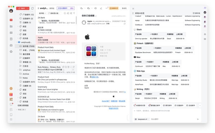Collapse the AI assistant panel arrow
The width and height of the screenshot is (215, 133).
point(133,9)
